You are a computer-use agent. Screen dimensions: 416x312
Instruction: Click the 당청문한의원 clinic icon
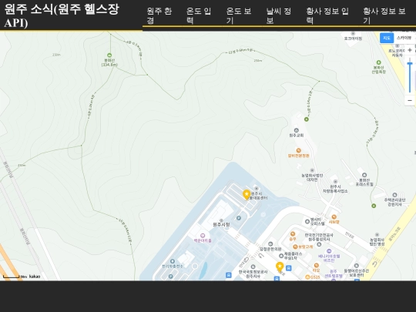click(270, 244)
